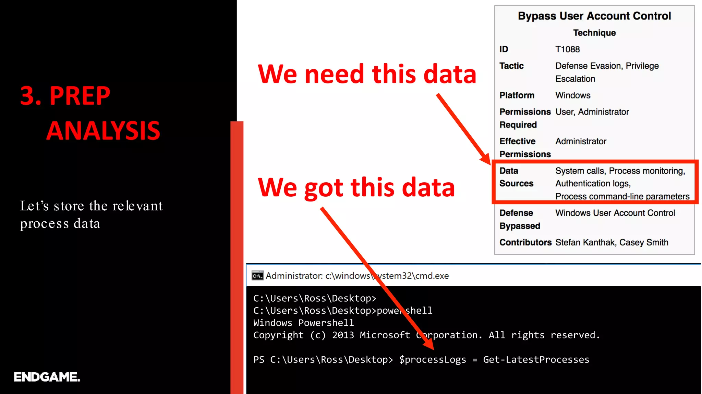Click the 'Let's store the relevant process data' text

coord(91,214)
